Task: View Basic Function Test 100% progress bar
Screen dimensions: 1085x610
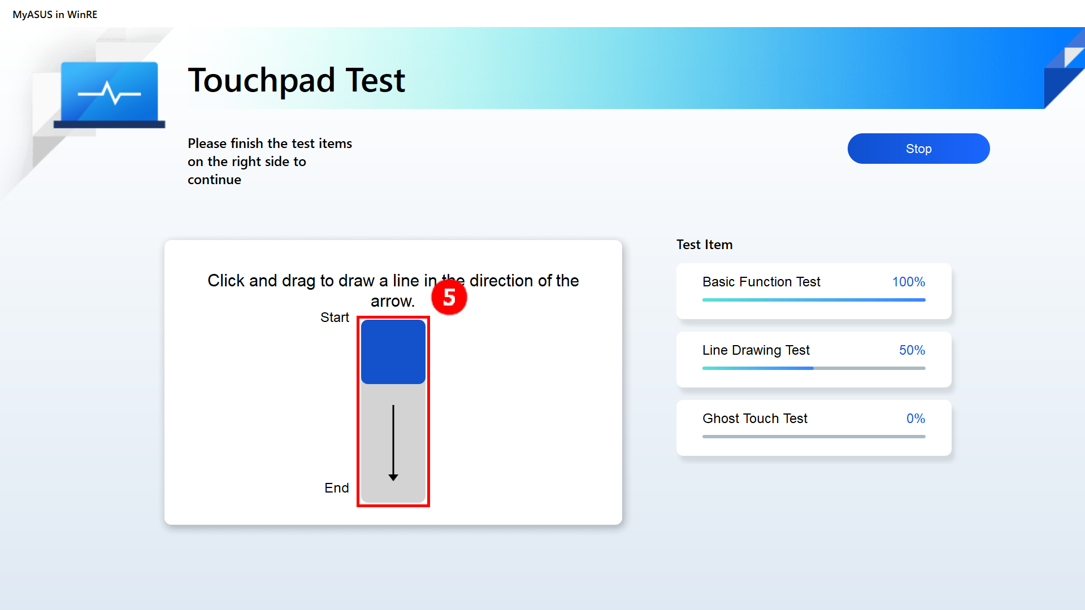Action: point(813,299)
